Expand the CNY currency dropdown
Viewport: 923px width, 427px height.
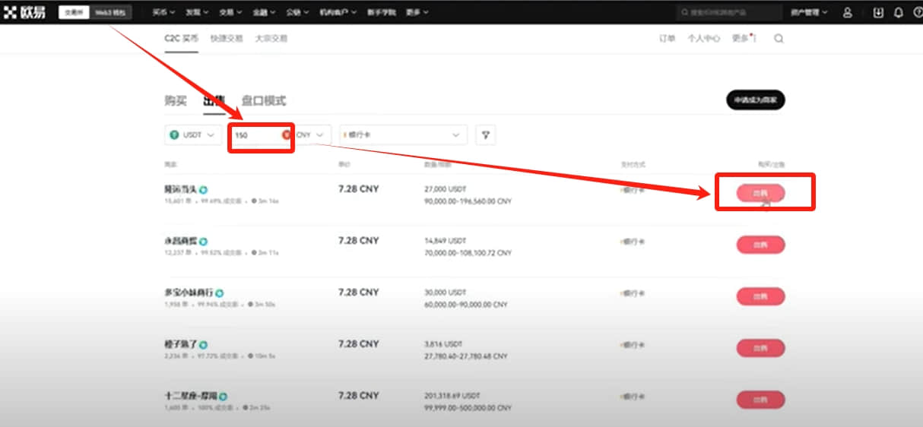tap(313, 135)
